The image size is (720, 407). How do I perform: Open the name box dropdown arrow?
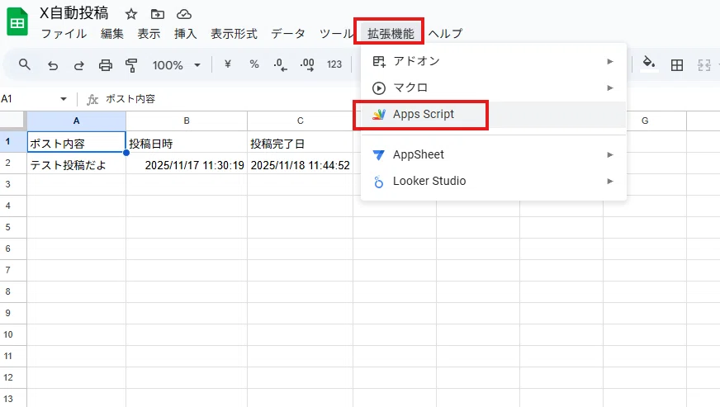64,99
